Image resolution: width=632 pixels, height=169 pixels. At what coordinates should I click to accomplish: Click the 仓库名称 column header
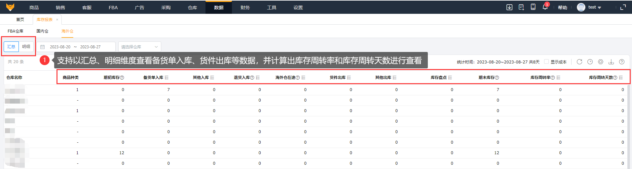[14, 78]
